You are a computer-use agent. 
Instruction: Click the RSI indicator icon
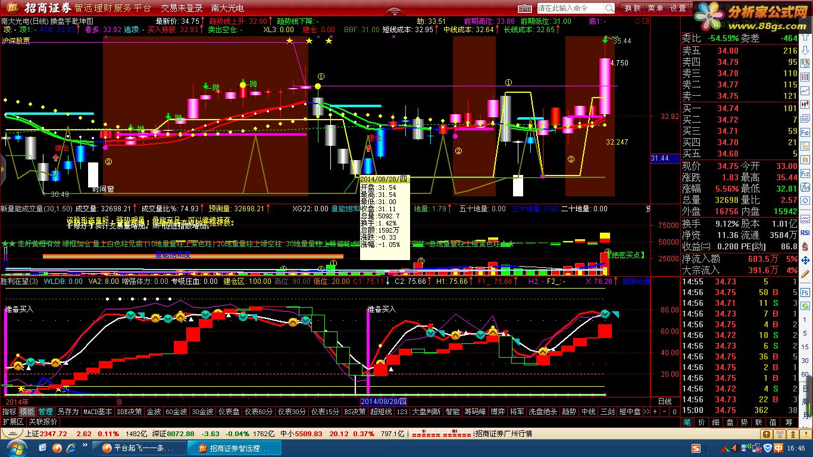point(805,233)
